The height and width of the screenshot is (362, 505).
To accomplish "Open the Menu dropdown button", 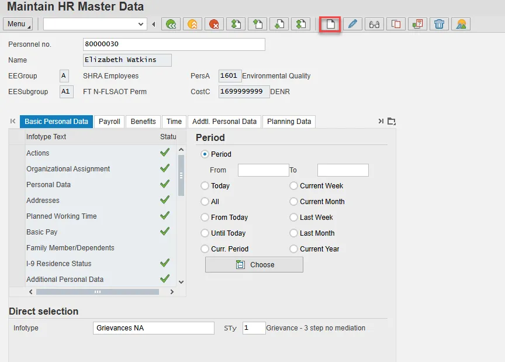I will tap(18, 24).
